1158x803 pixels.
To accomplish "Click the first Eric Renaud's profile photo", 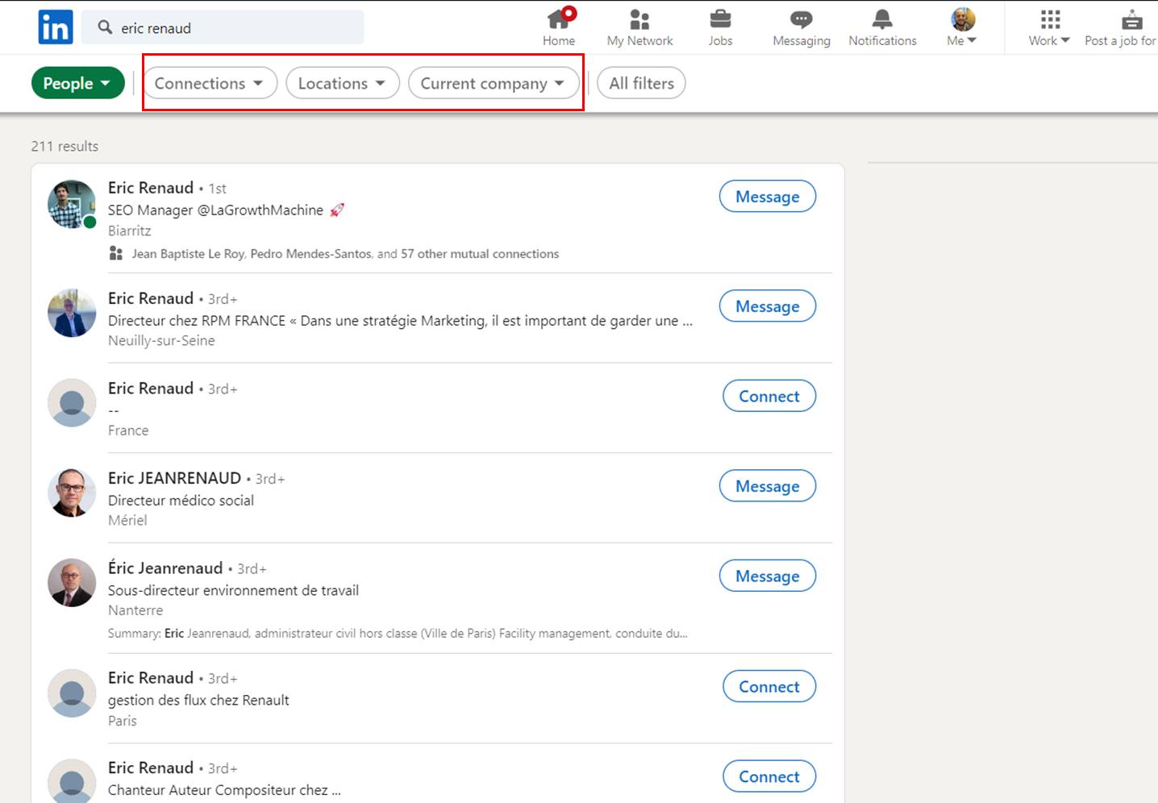I will click(71, 205).
